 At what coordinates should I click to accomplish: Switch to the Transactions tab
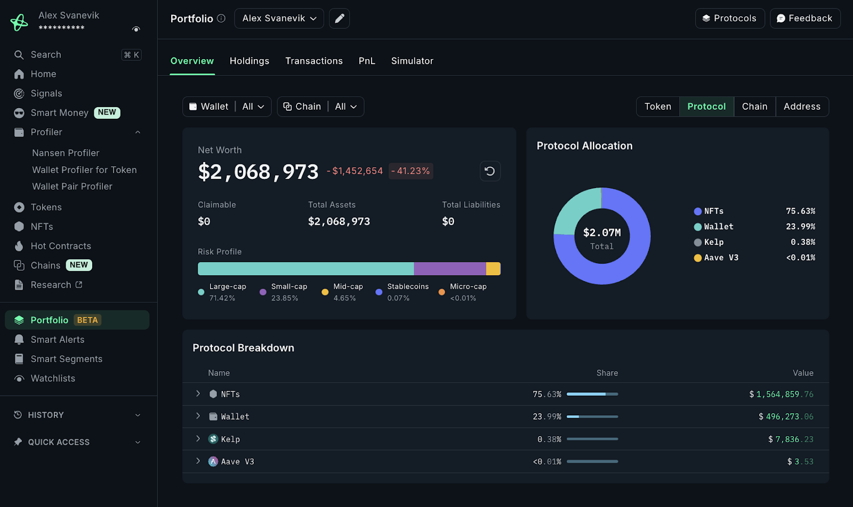tap(314, 61)
